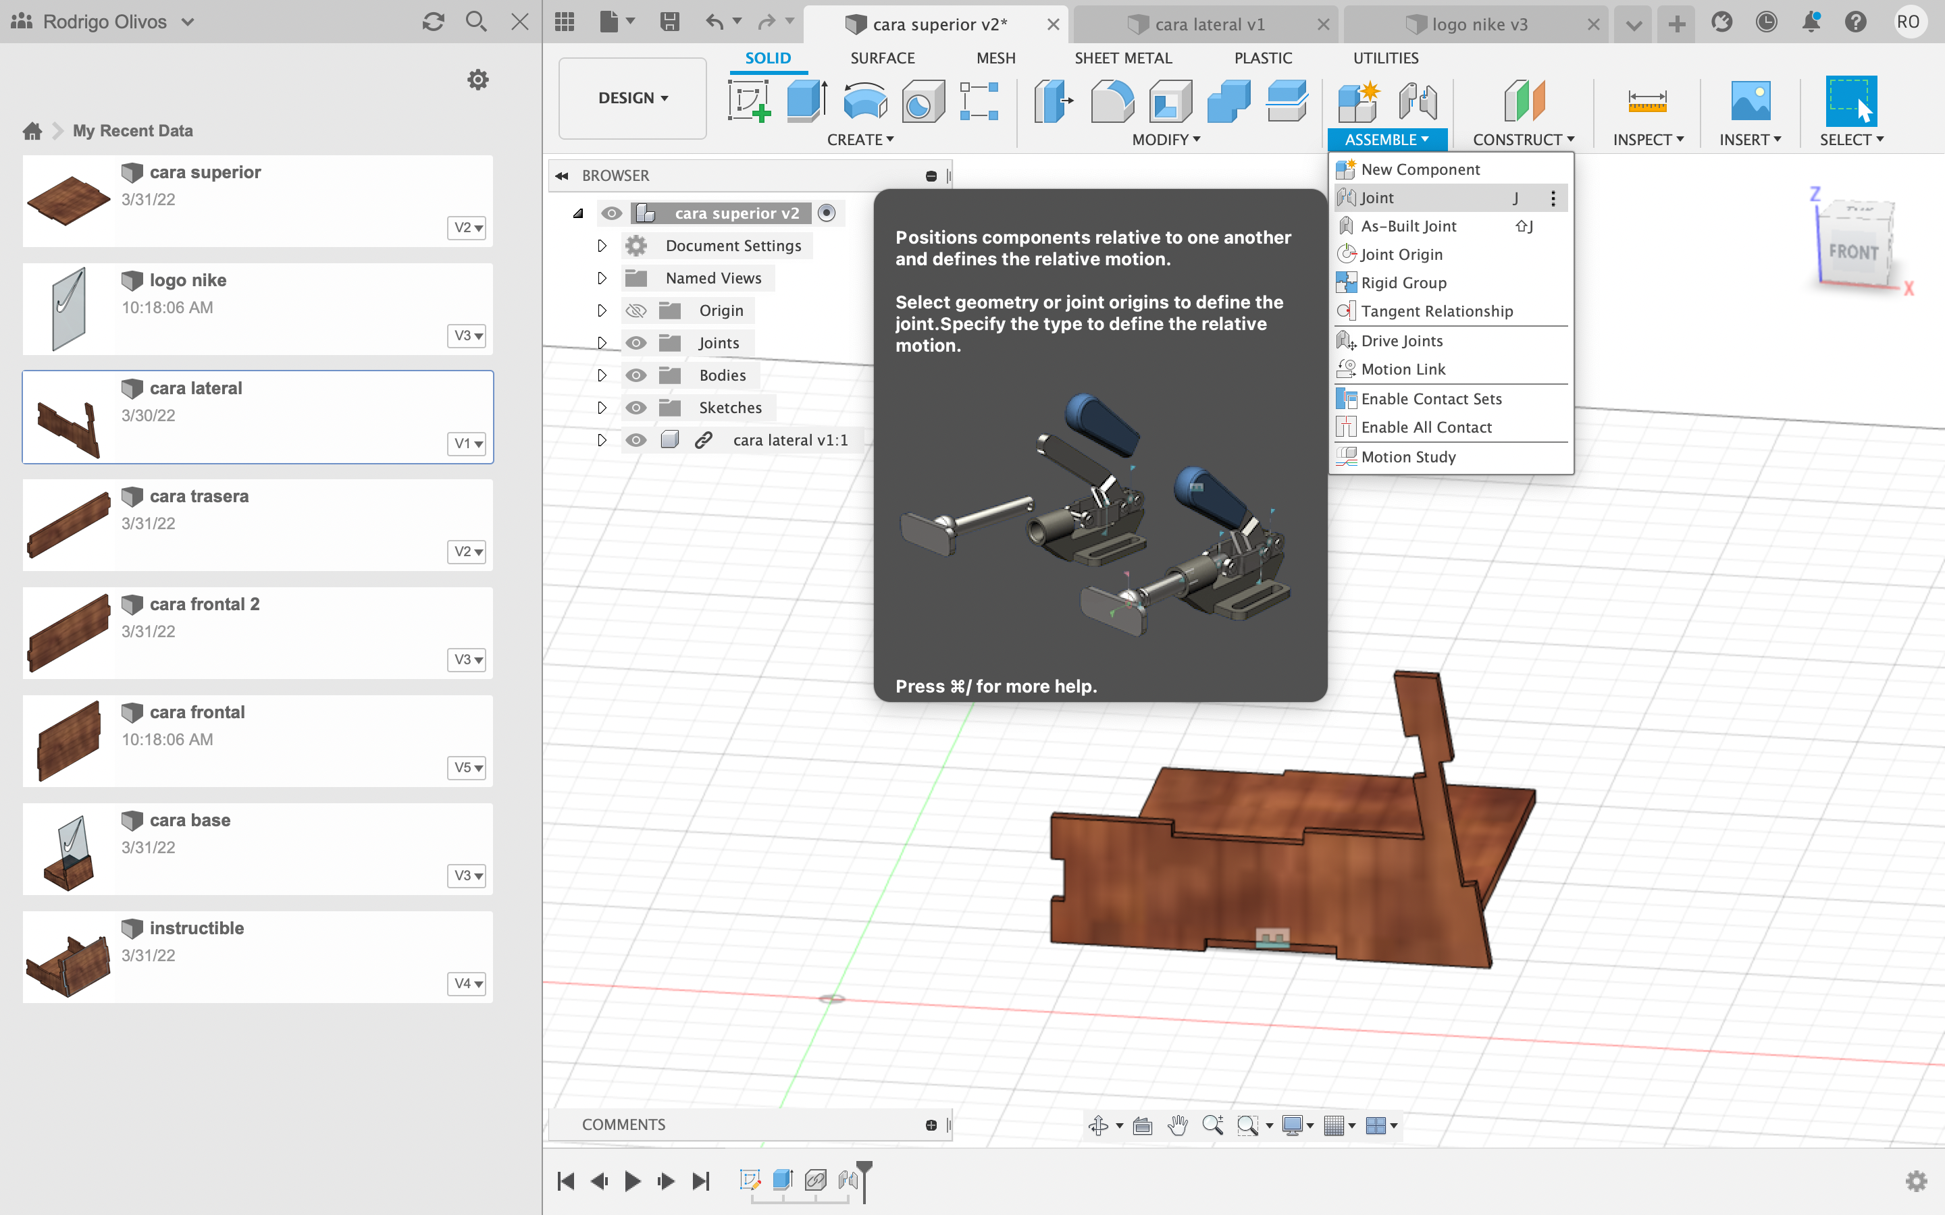The width and height of the screenshot is (1945, 1215).
Task: Open notifications bell icon
Action: click(x=1811, y=22)
